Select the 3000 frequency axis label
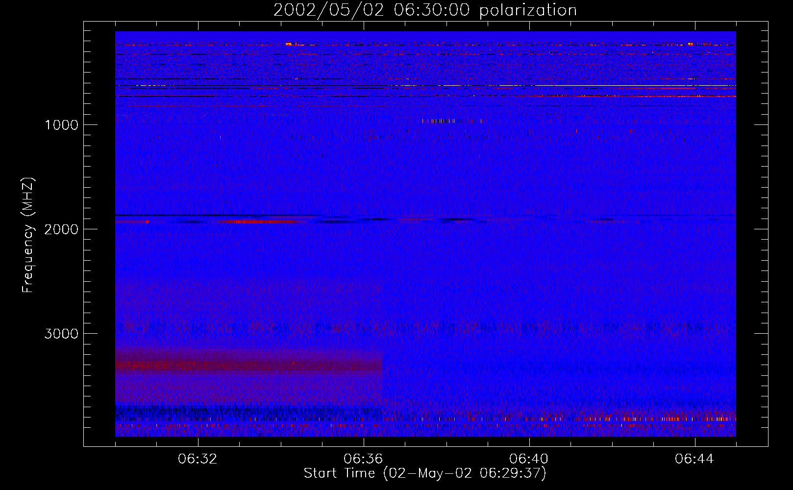Screen dimensions: 793x490 point(61,334)
